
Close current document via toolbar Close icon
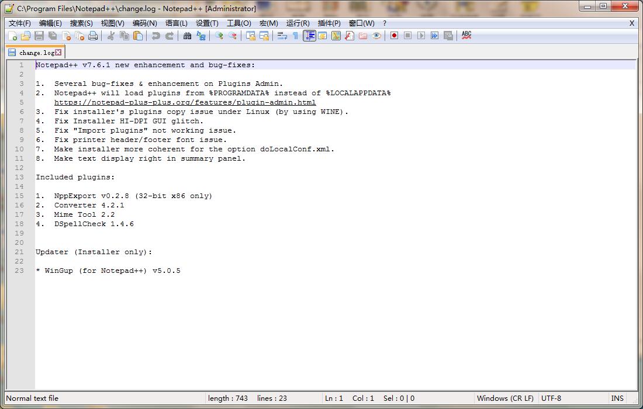(x=67, y=36)
